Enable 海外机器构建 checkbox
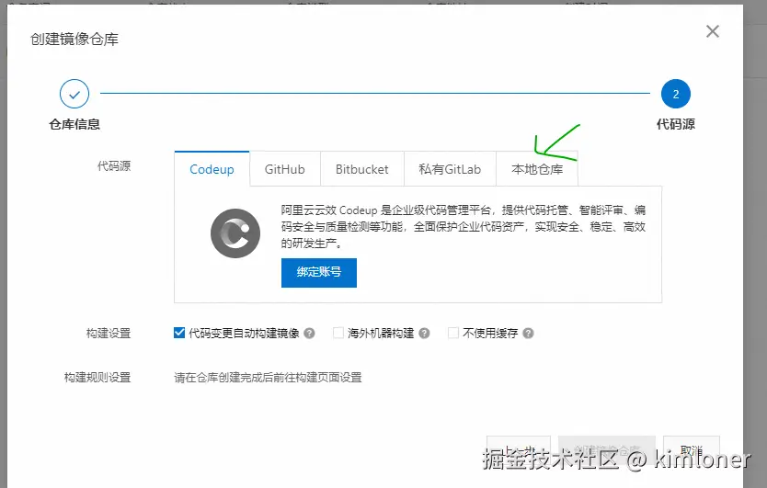 pos(338,333)
